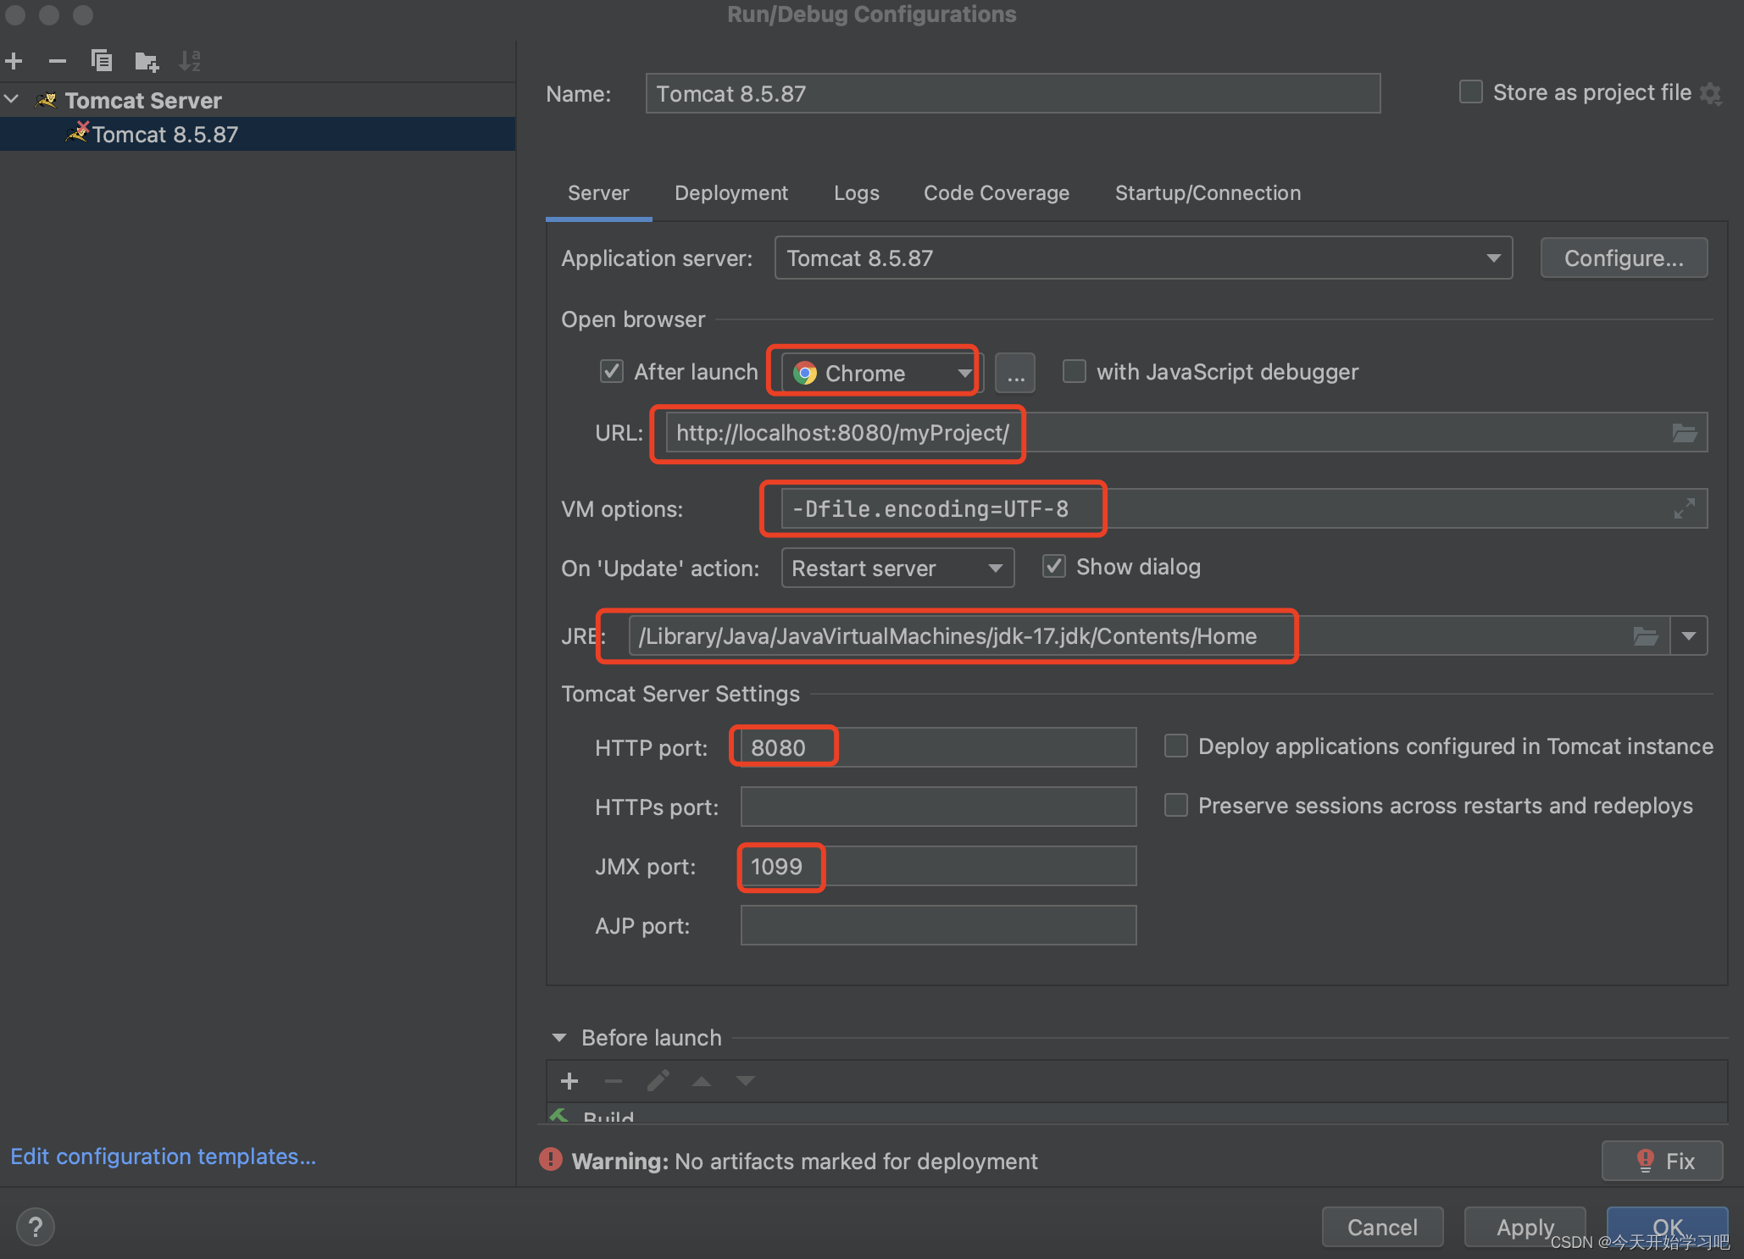Sort configurations alphabetically
This screenshot has width=1744, height=1259.
click(190, 61)
